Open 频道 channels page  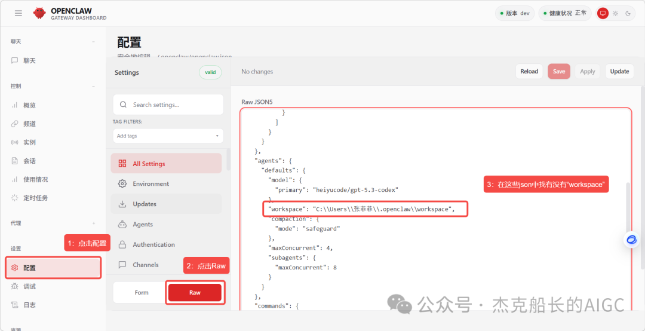pos(53,124)
